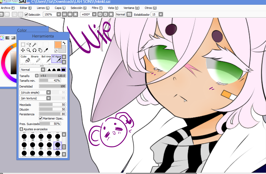
Task: Click the deselect icon next to redo
Action: [15, 14]
